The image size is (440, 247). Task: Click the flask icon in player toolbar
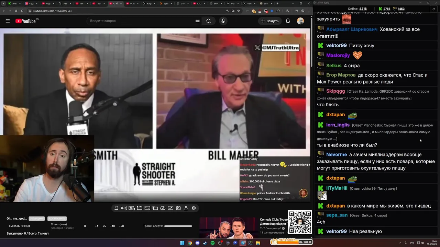point(186,208)
